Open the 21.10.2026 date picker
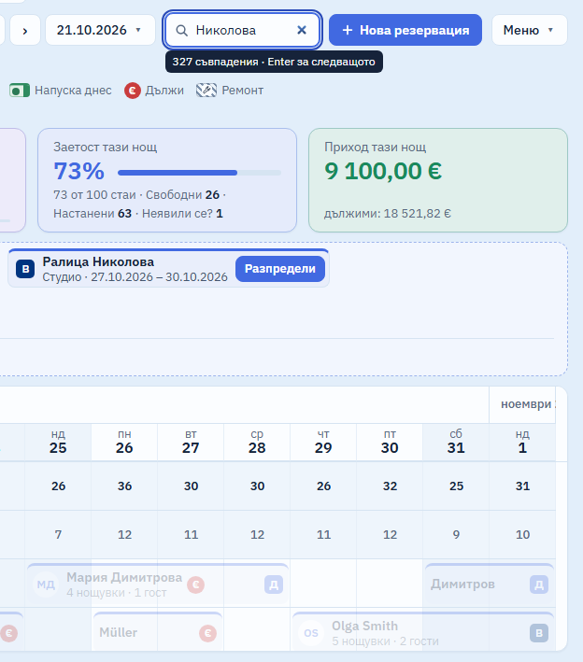This screenshot has height=662, width=583. coord(100,30)
